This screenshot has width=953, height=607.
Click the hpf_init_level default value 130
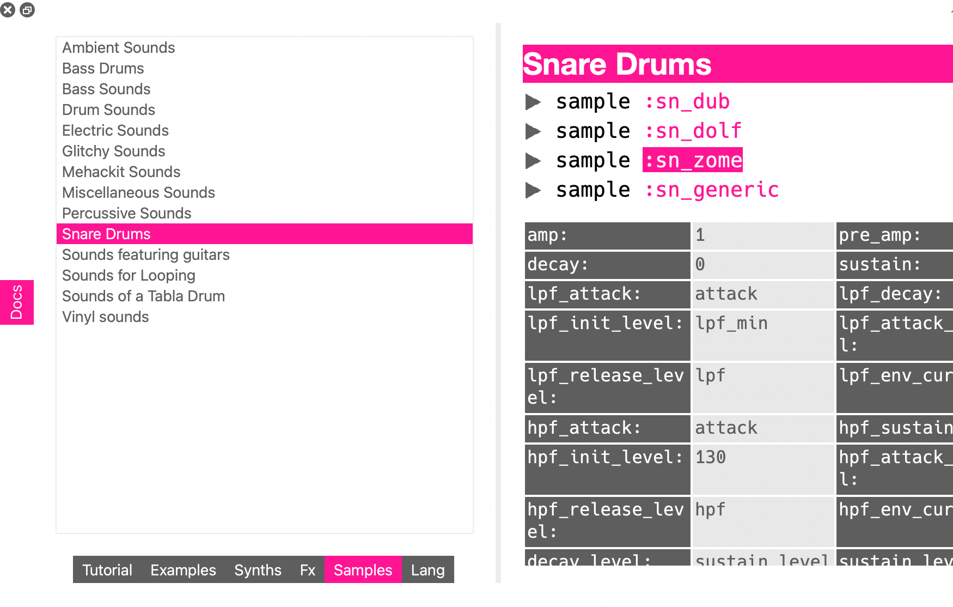point(763,469)
